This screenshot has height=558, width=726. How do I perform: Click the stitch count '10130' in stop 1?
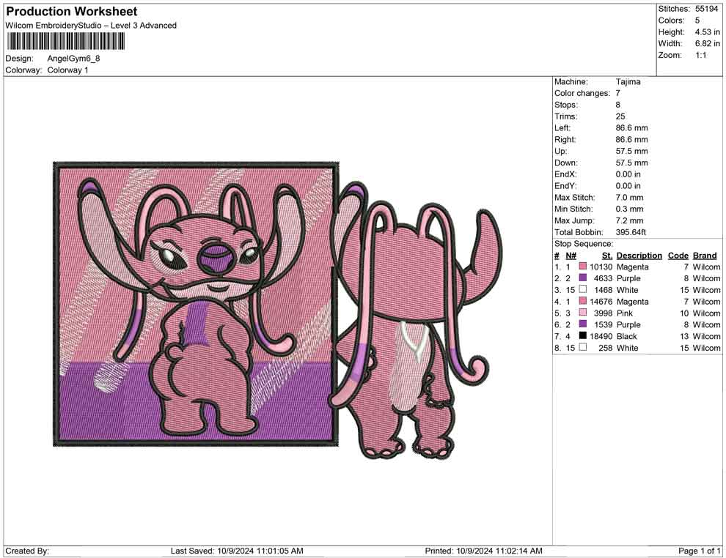click(601, 267)
